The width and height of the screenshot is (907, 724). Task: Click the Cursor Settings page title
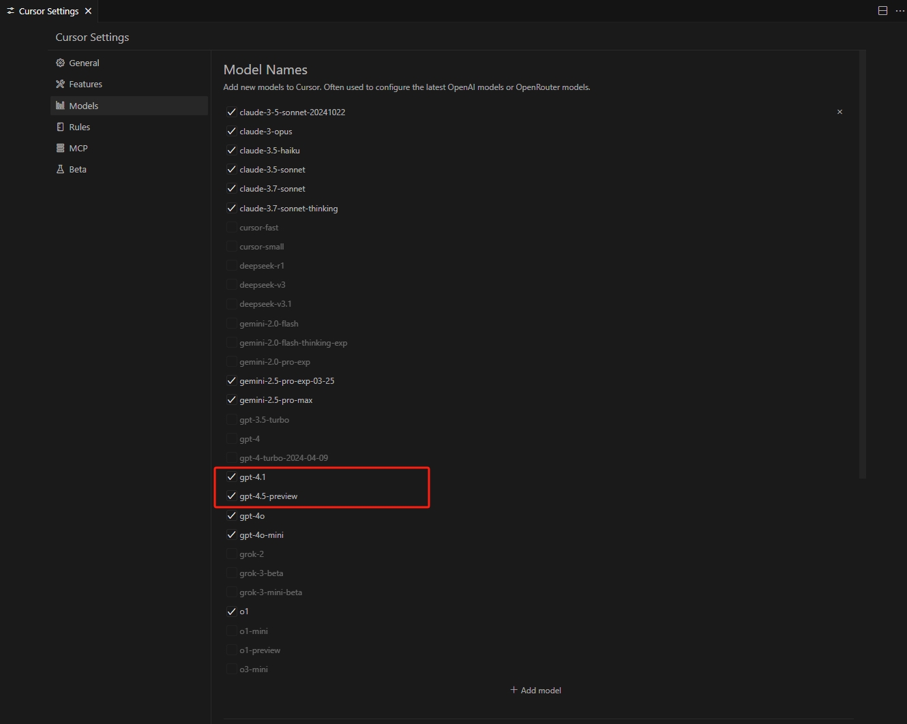[92, 37]
